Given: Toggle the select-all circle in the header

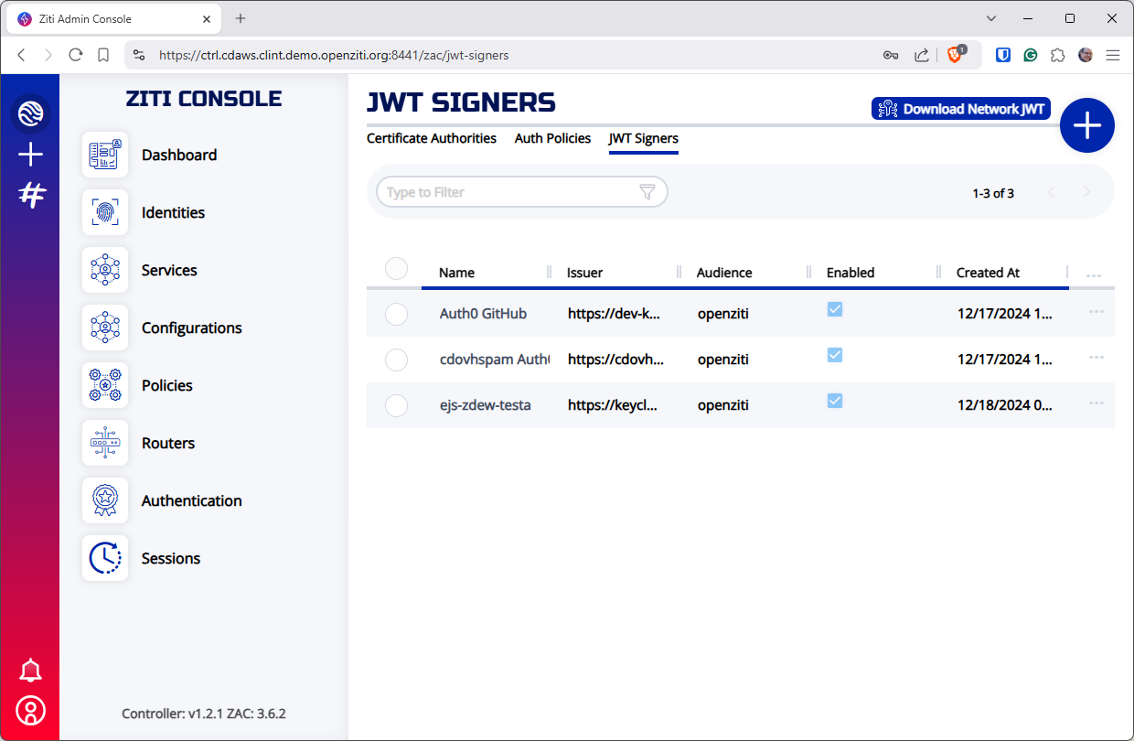Looking at the screenshot, I should 396,268.
